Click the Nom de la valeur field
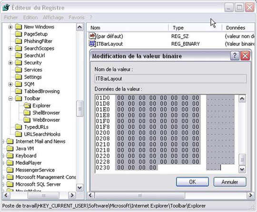The height and width of the screenshot is (212, 257). click(170, 79)
